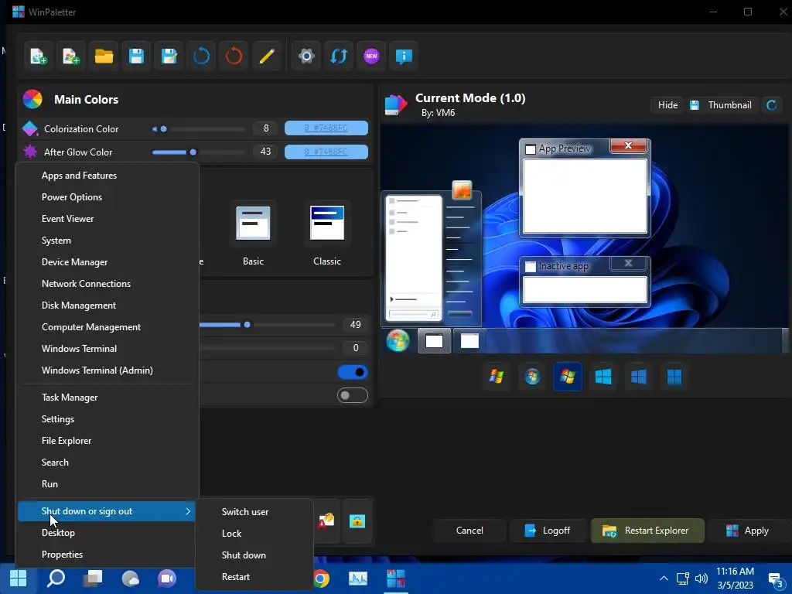Viewport: 792px width, 594px height.
Task: Open settings with the gear icon
Action: click(306, 56)
